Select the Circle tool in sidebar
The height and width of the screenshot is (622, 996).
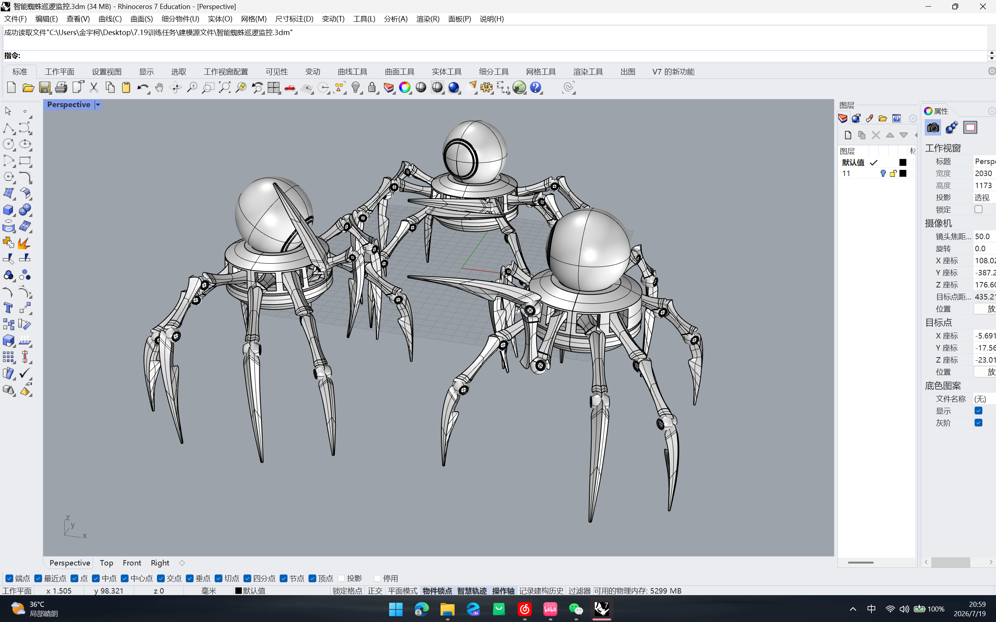(8, 144)
